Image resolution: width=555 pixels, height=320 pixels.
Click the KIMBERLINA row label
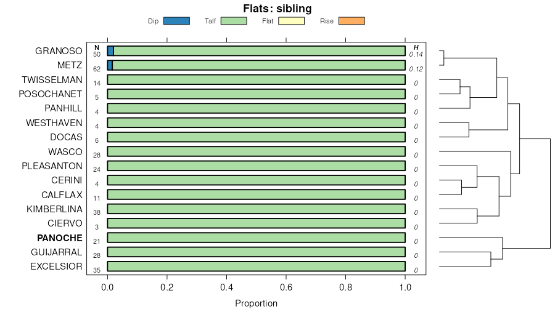[x=54, y=209]
